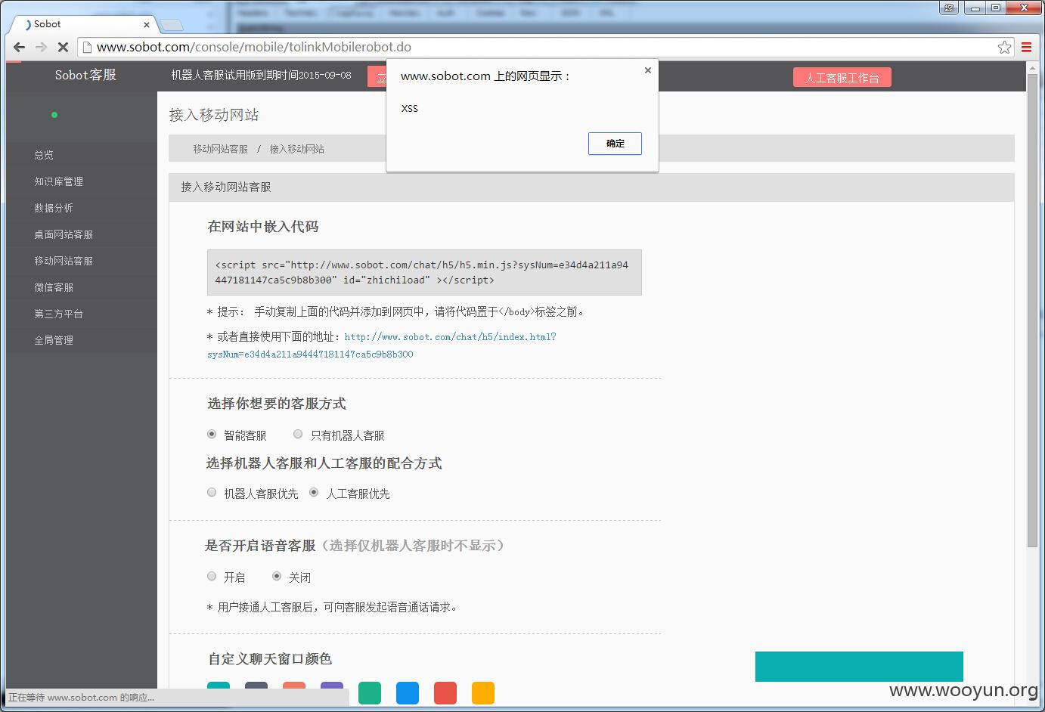Open 移动网站客服 in the sidebar
1045x712 pixels.
[x=64, y=261]
